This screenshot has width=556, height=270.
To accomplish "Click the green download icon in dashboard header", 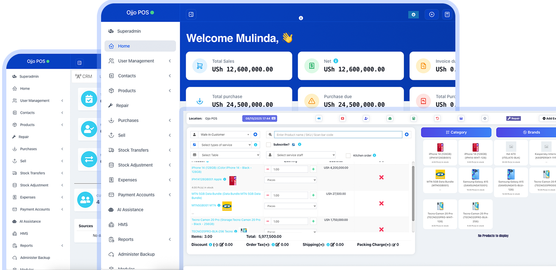I will 413,14.
